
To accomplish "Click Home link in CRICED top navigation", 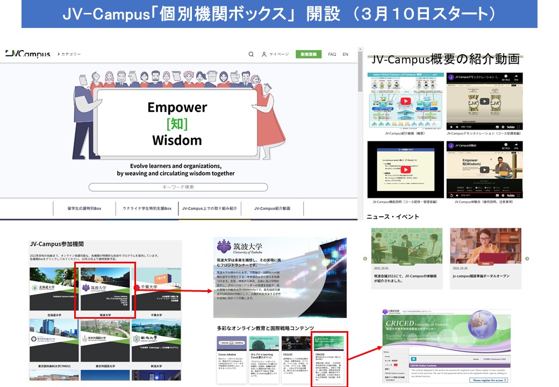I will (x=476, y=359).
